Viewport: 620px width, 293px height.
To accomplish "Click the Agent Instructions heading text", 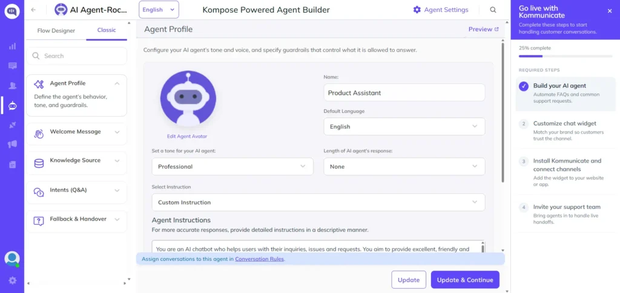I will click(x=181, y=220).
